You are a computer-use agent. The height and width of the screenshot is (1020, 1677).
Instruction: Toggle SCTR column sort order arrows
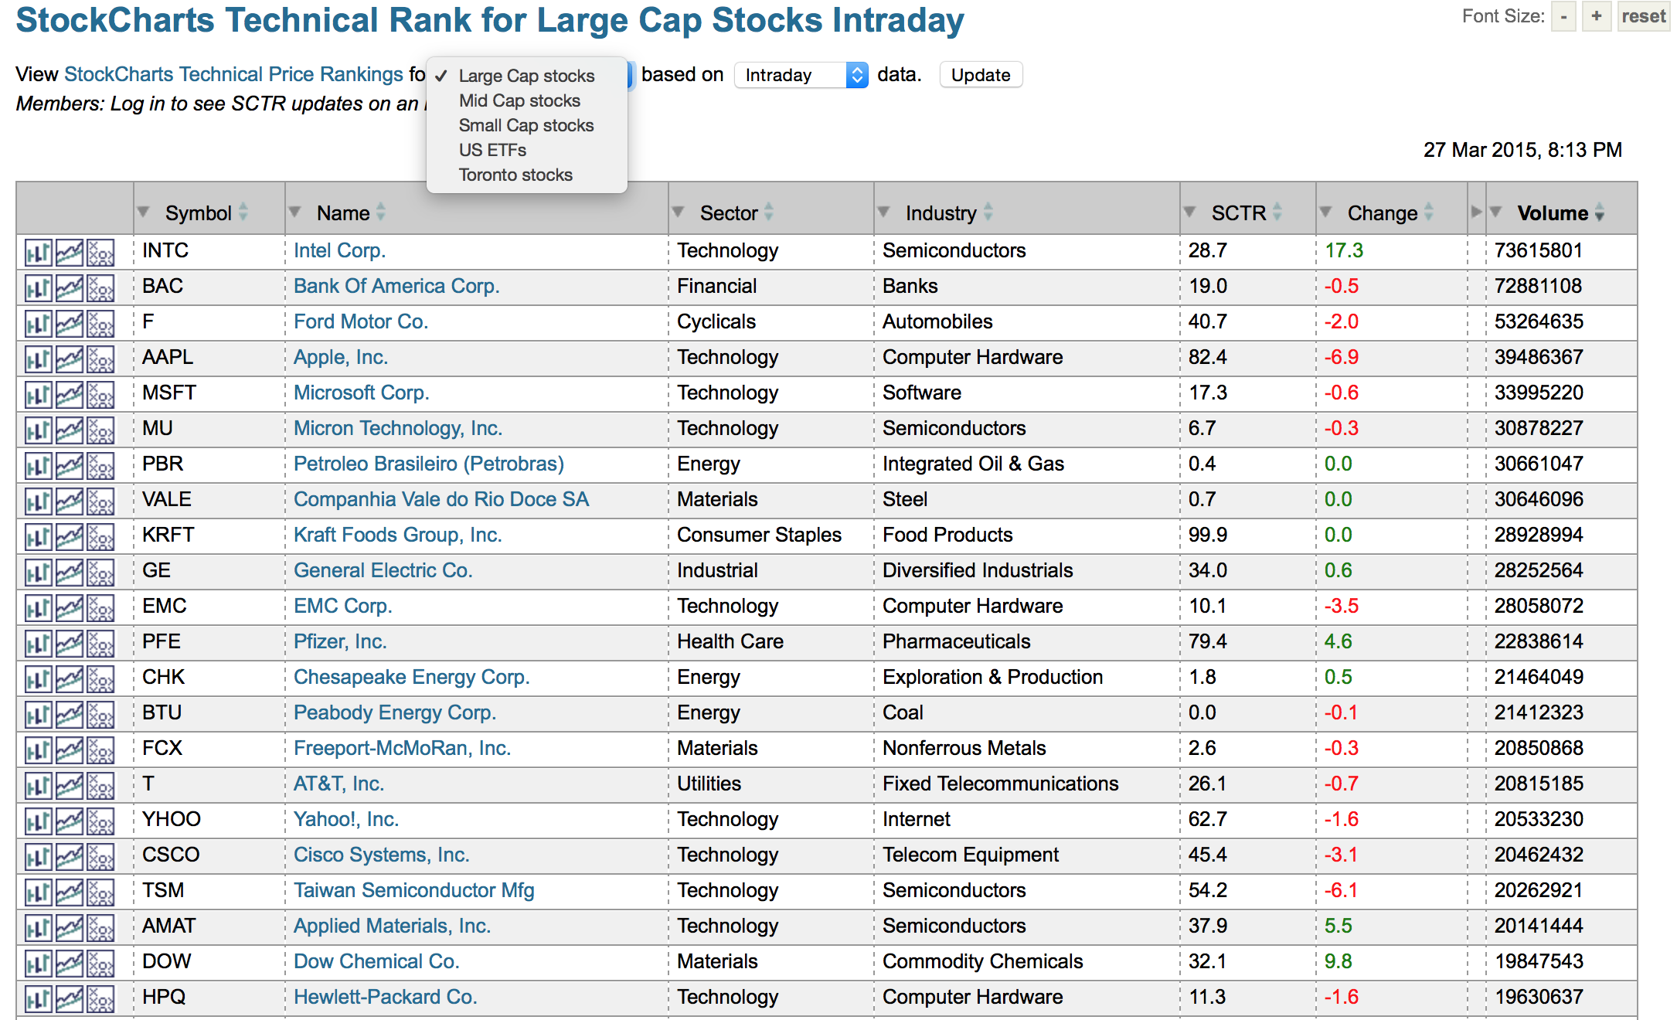(1277, 212)
